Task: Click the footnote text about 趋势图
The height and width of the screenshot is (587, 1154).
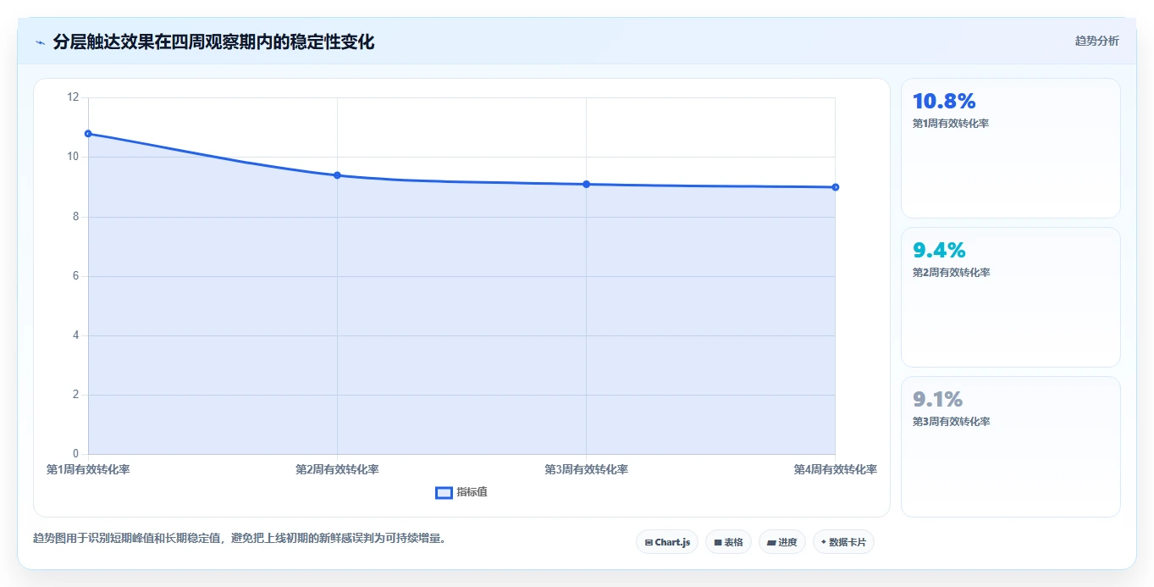Action: (x=240, y=538)
